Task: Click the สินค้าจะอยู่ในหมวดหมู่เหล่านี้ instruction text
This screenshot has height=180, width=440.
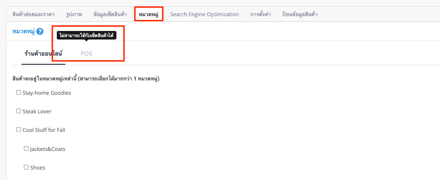Action: pos(86,79)
